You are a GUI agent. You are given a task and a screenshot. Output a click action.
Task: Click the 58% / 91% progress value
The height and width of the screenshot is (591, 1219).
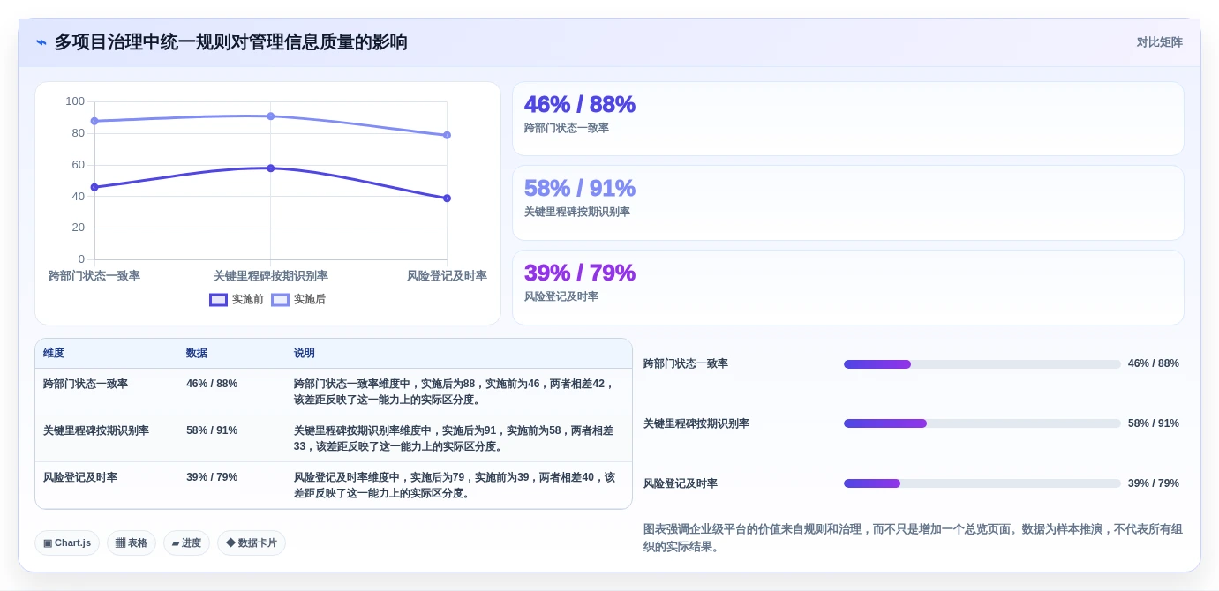1154,423
